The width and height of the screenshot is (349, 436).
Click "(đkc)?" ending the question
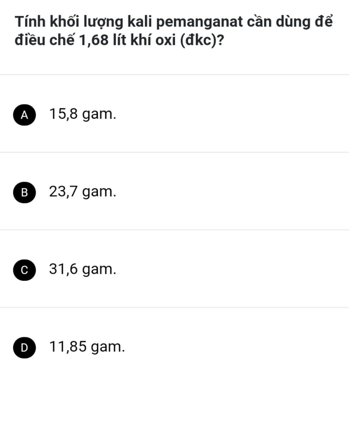click(x=202, y=41)
